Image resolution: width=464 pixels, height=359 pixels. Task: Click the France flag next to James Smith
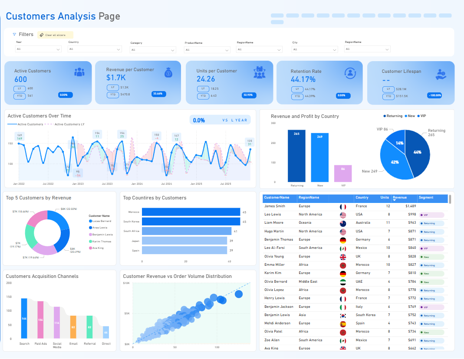[343, 207]
